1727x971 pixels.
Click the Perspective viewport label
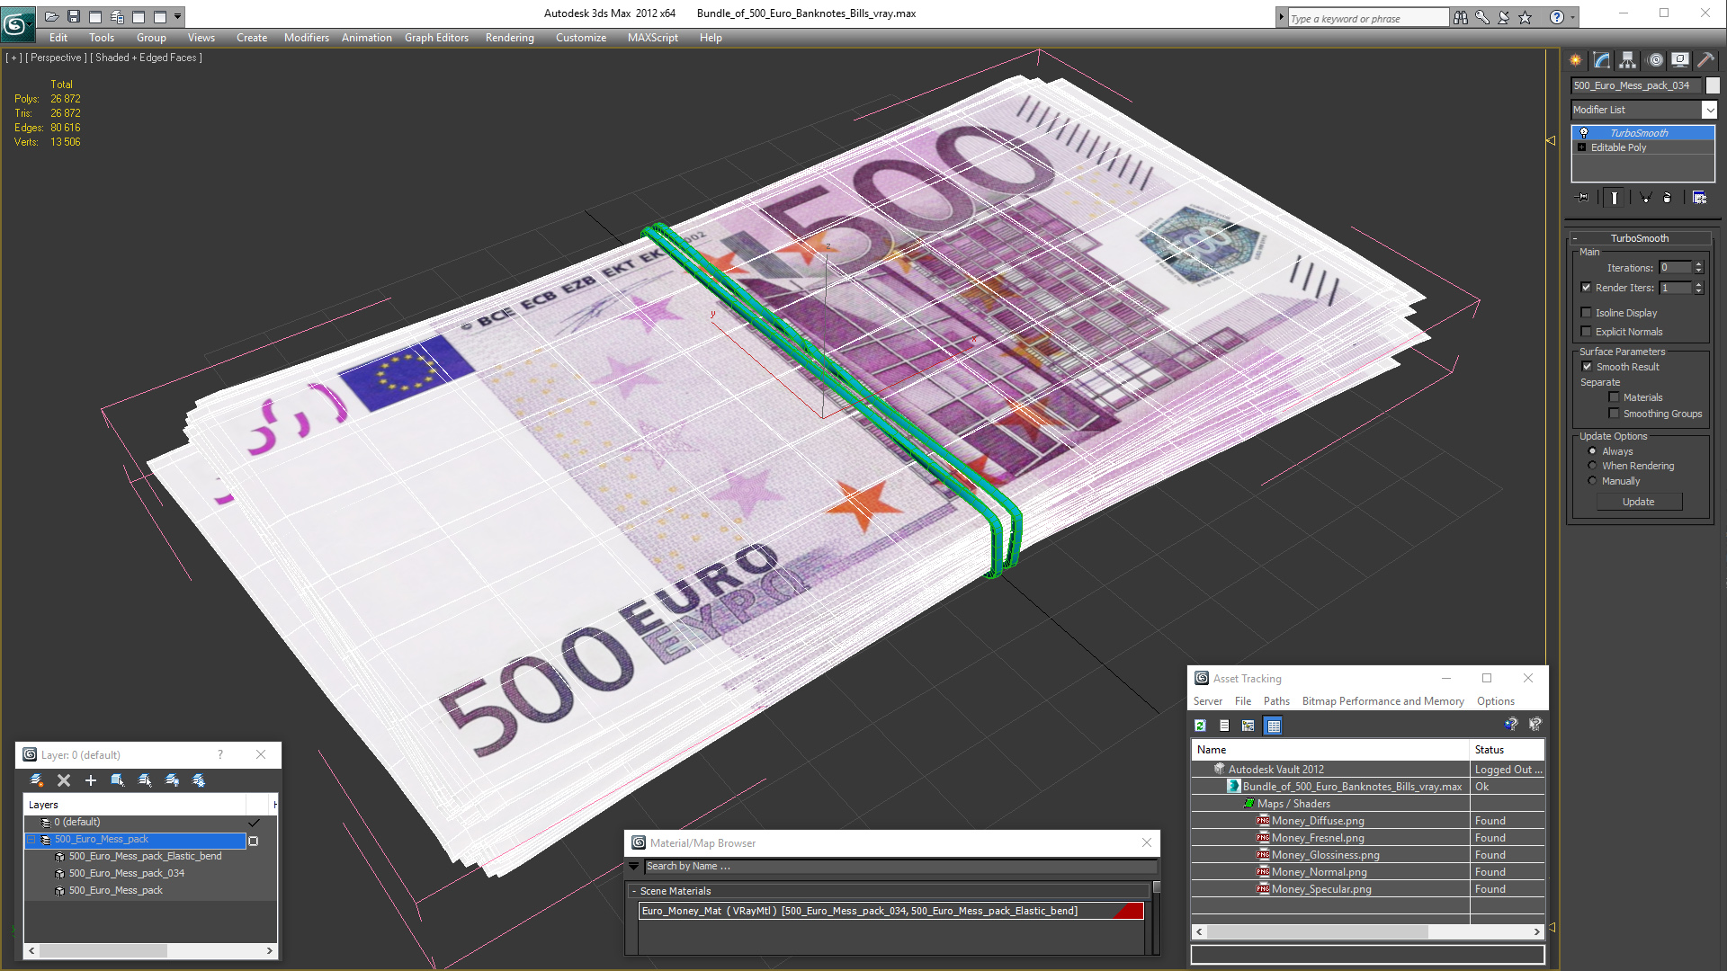56,58
